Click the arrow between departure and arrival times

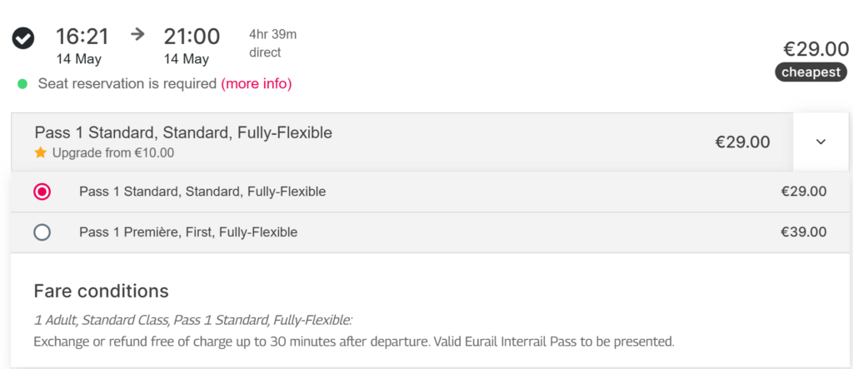point(138,34)
